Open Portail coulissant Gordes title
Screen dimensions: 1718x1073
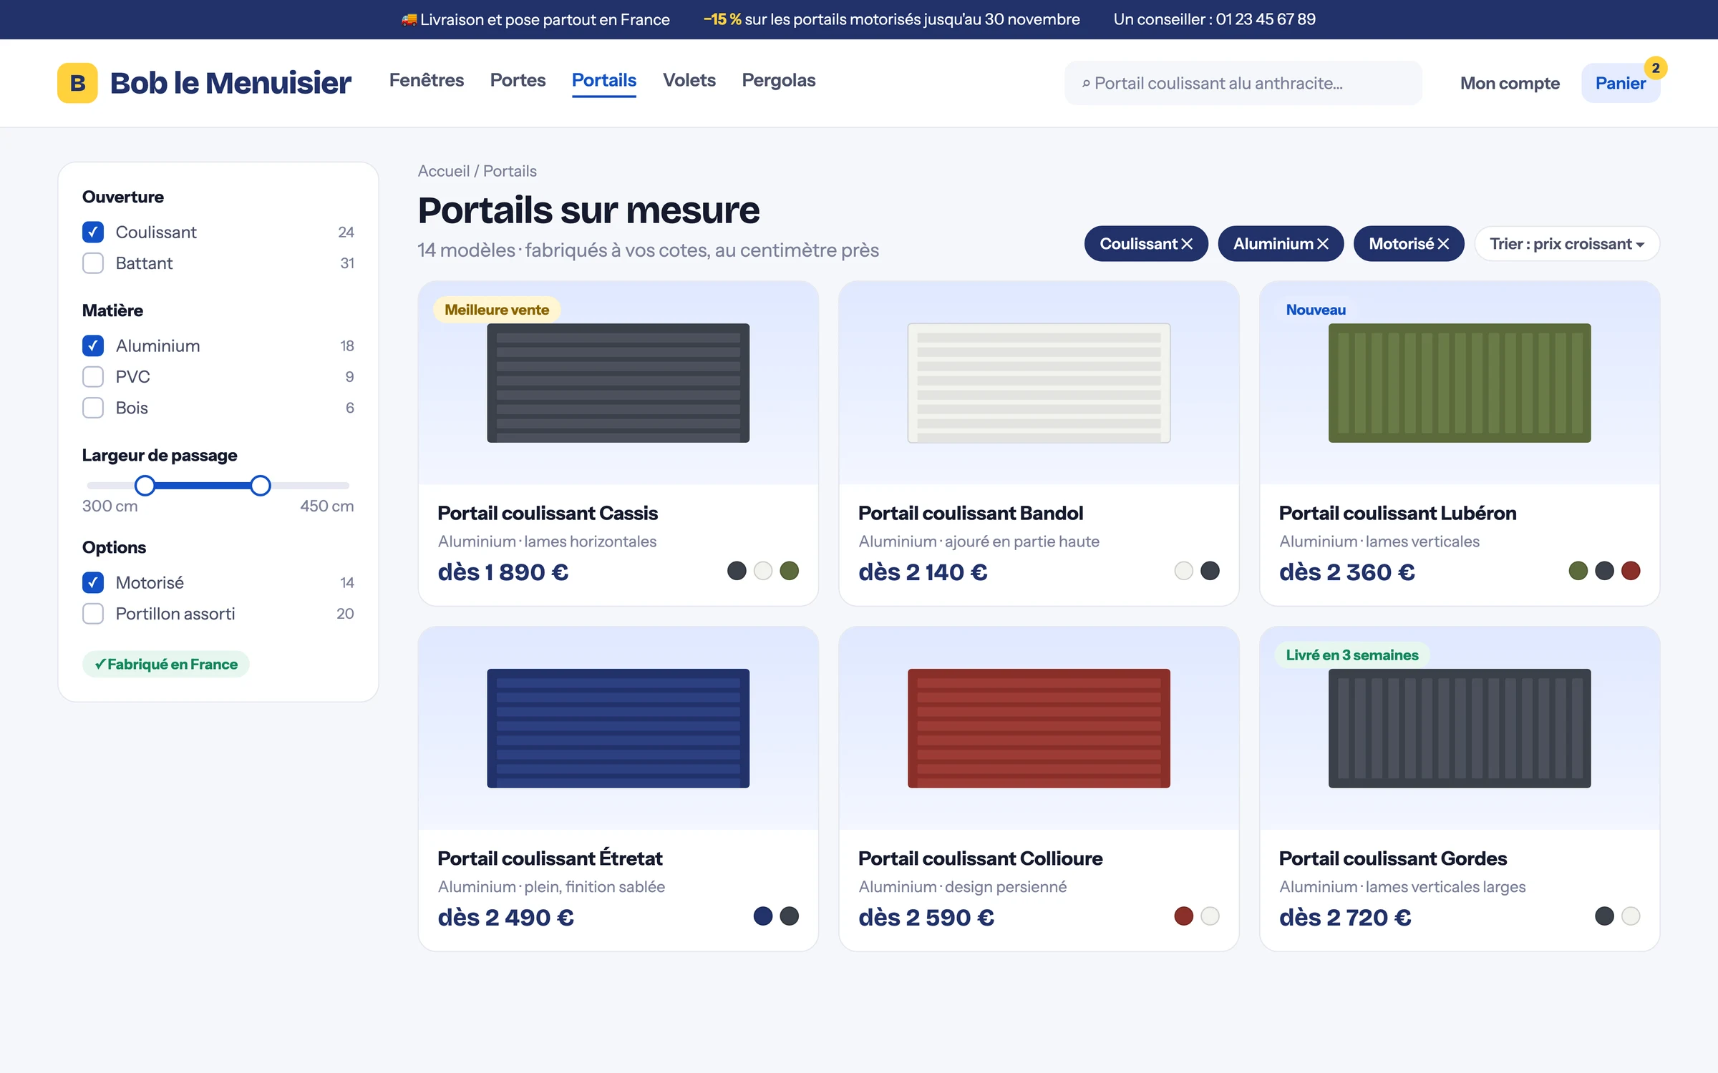click(x=1393, y=858)
